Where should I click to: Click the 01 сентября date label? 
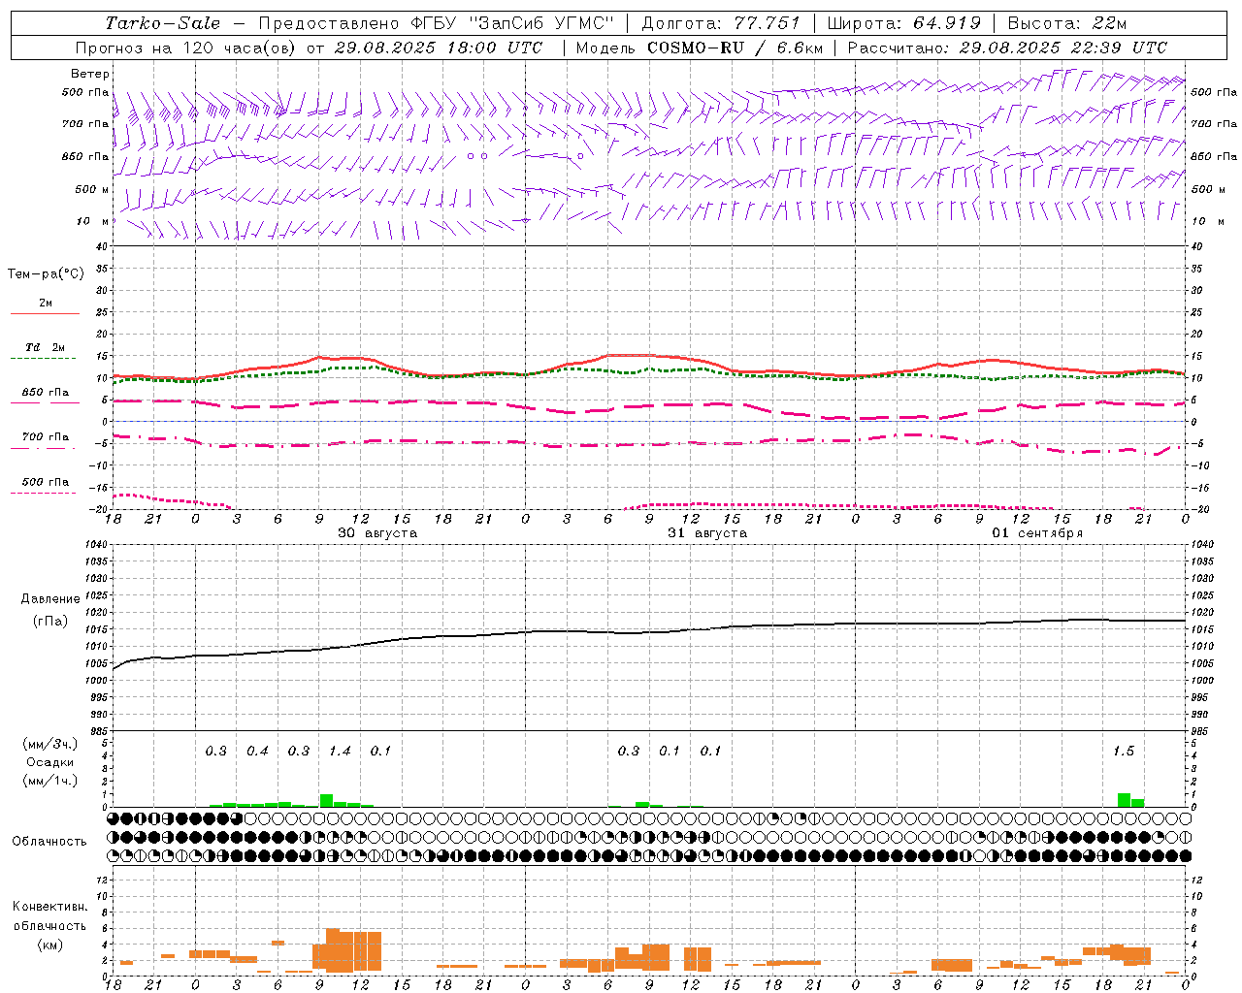pyautogui.click(x=1037, y=533)
